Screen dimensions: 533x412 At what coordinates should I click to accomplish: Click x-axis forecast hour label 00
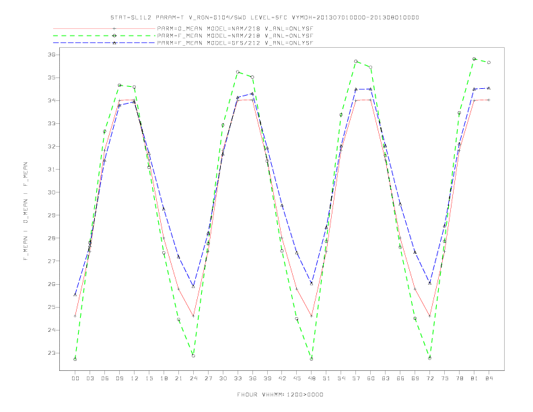click(x=75, y=378)
